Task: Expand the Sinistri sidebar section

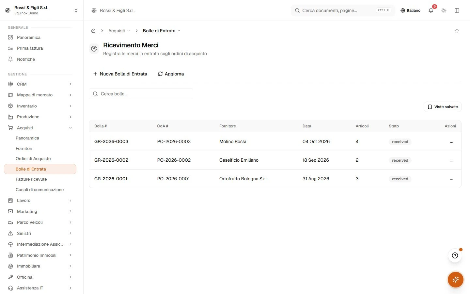Action: click(40, 234)
